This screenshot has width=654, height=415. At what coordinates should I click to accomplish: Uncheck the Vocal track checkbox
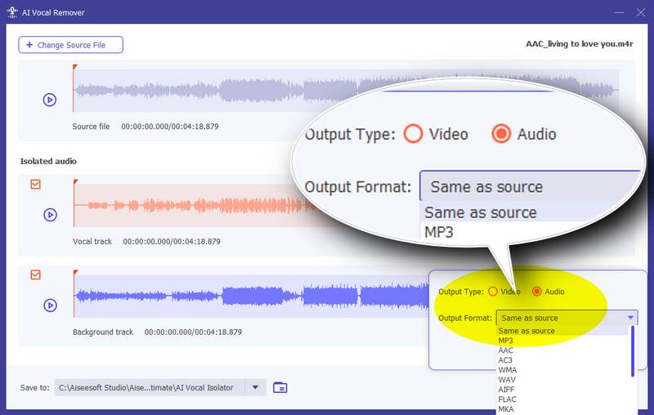click(35, 185)
